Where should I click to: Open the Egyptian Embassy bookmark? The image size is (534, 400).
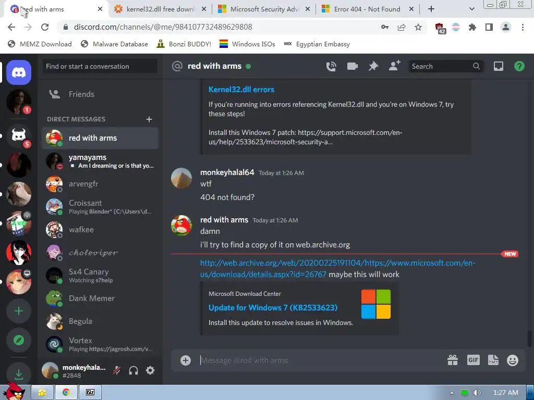(317, 44)
